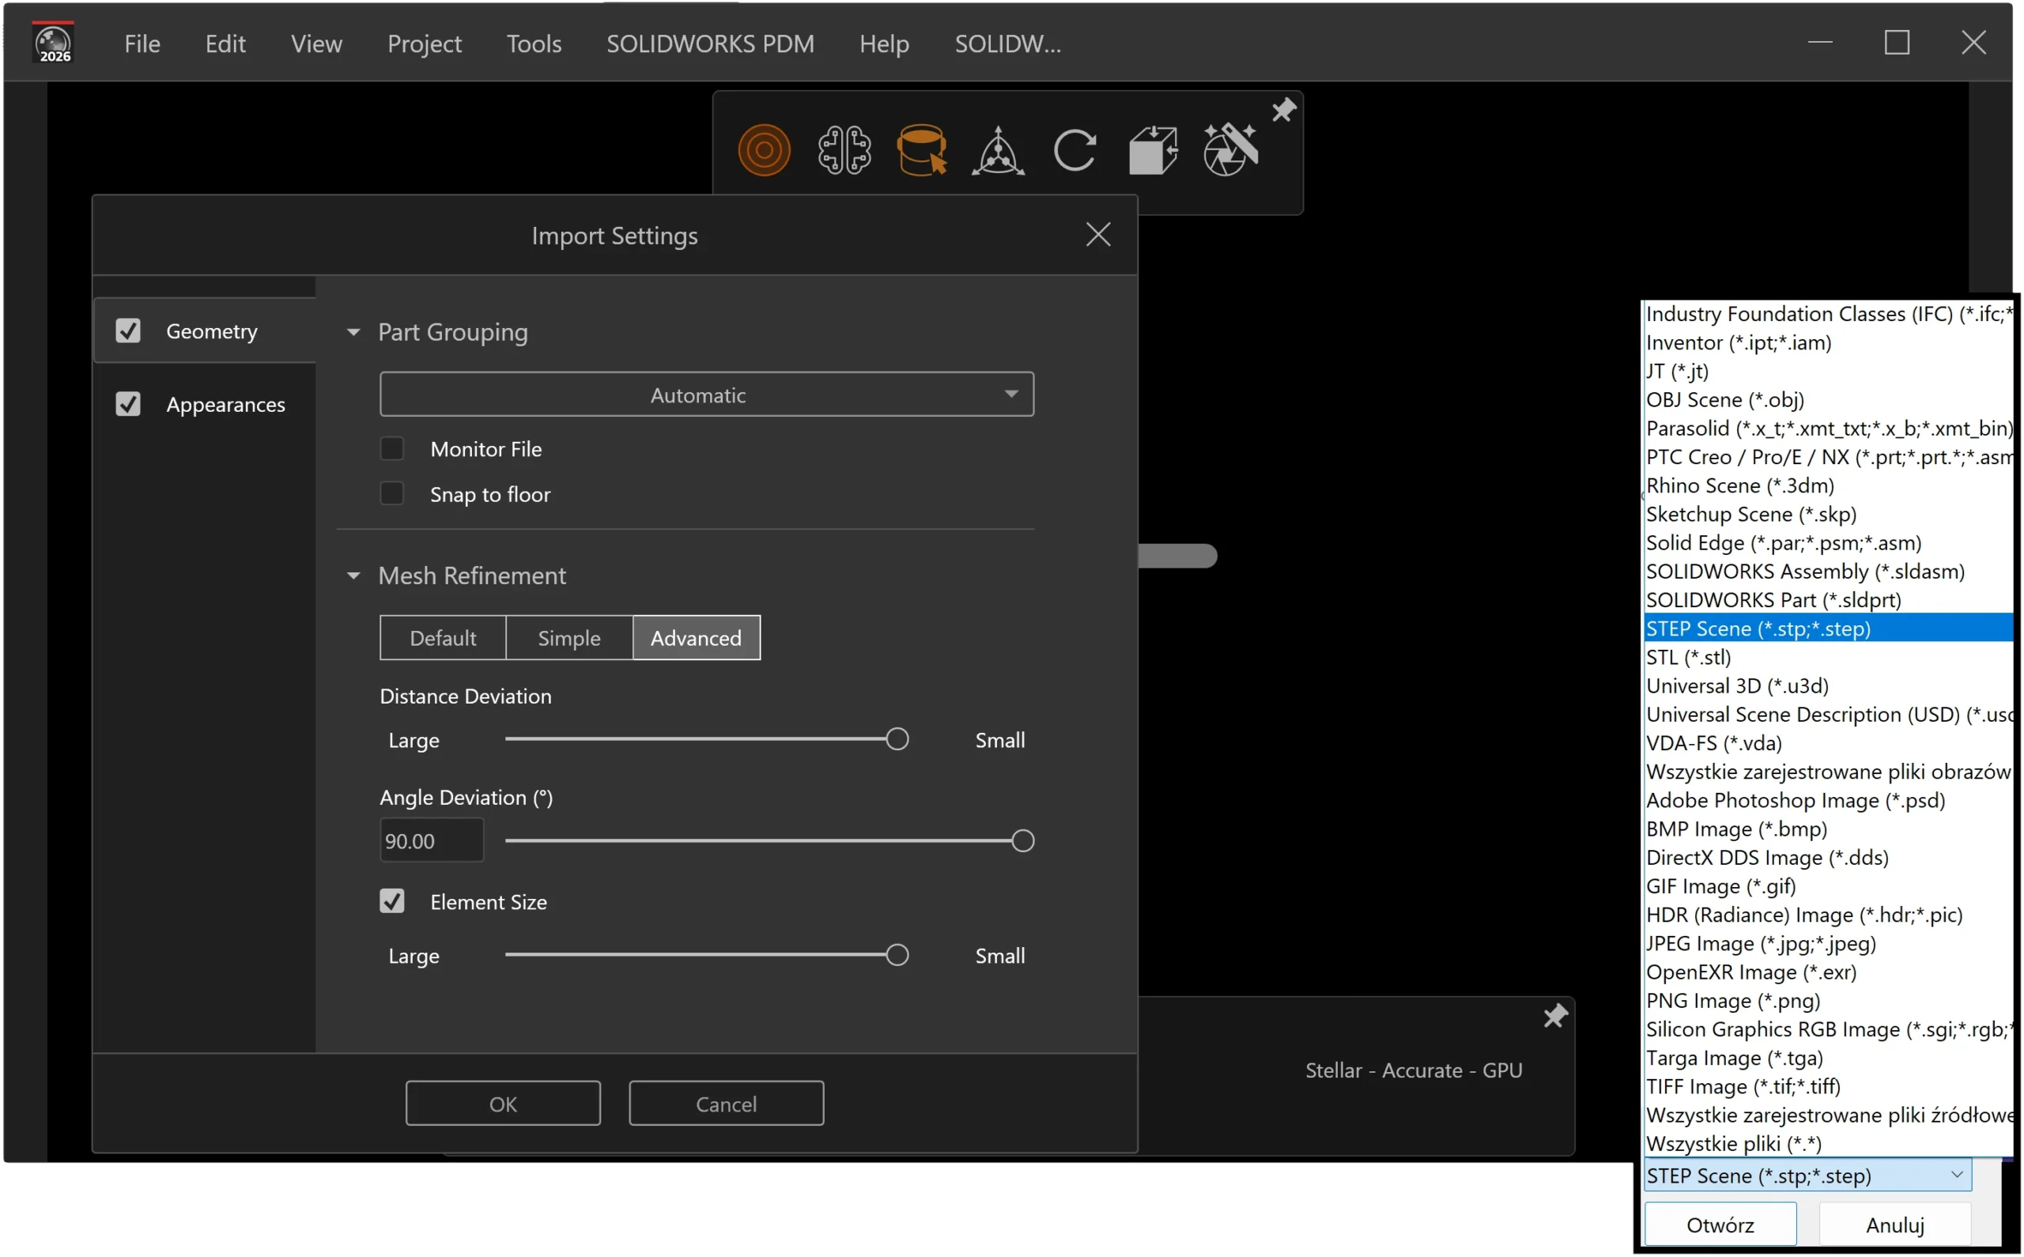The width and height of the screenshot is (2024, 1257).
Task: Choose Inventor (*.ipt;*.iam) file type
Action: tap(1829, 342)
